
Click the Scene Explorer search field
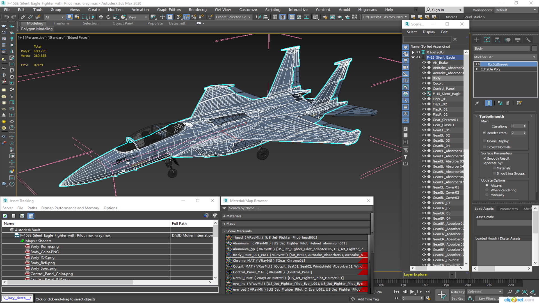coord(427,40)
